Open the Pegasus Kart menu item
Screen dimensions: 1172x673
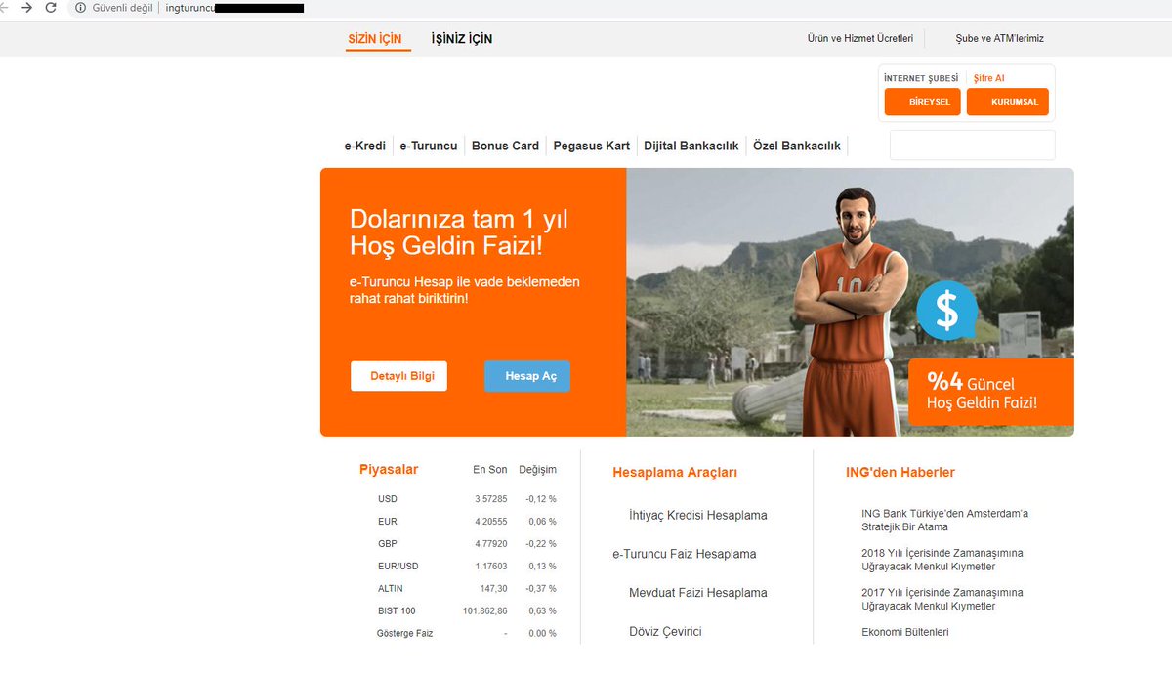coord(592,146)
